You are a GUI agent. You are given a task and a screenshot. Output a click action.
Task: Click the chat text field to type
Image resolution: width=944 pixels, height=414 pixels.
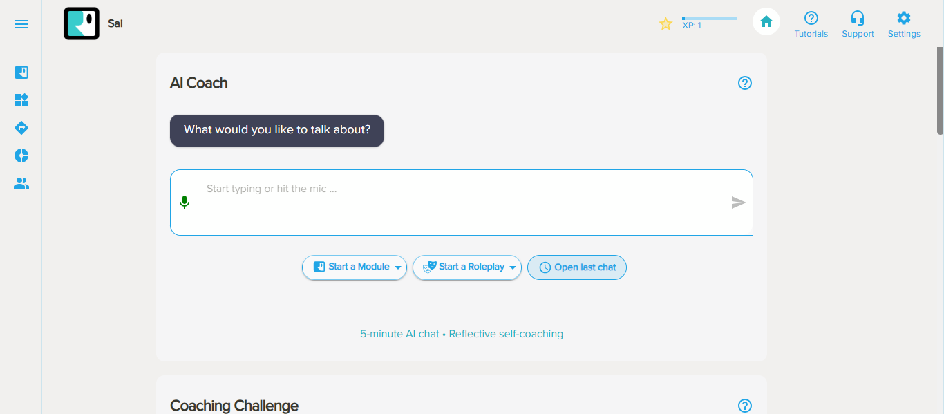coord(456,202)
